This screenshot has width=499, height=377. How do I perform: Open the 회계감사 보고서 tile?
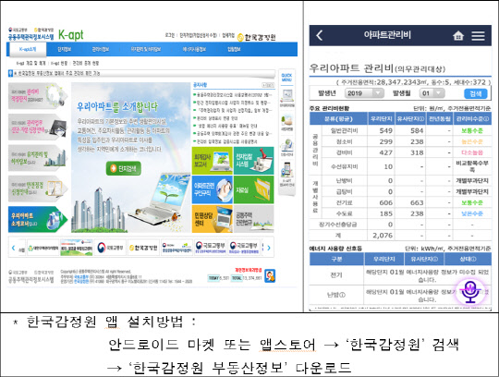213,161
